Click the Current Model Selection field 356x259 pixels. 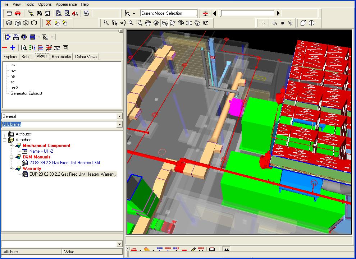(x=168, y=13)
